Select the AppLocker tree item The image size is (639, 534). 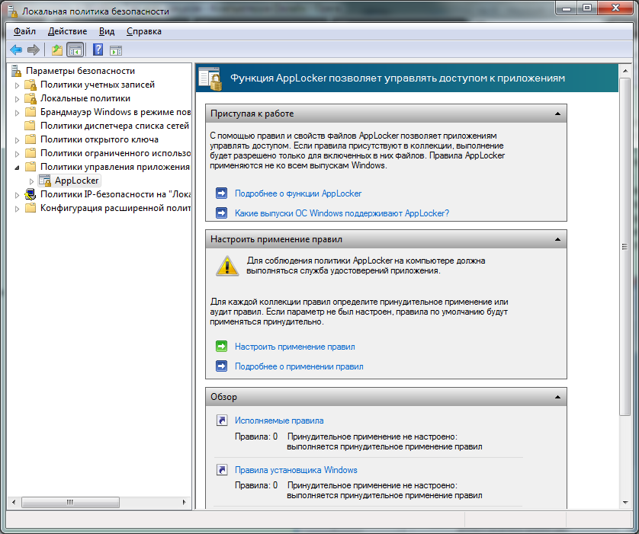(76, 181)
